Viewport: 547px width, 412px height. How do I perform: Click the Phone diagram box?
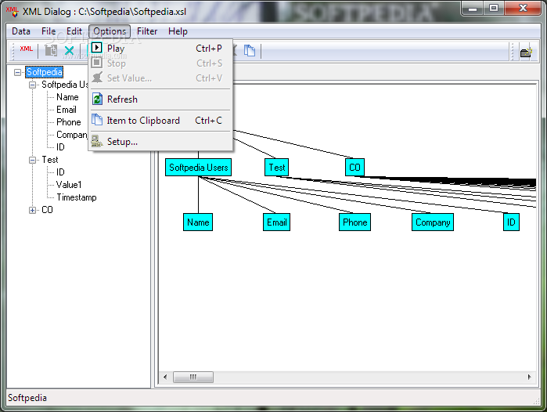pos(354,222)
